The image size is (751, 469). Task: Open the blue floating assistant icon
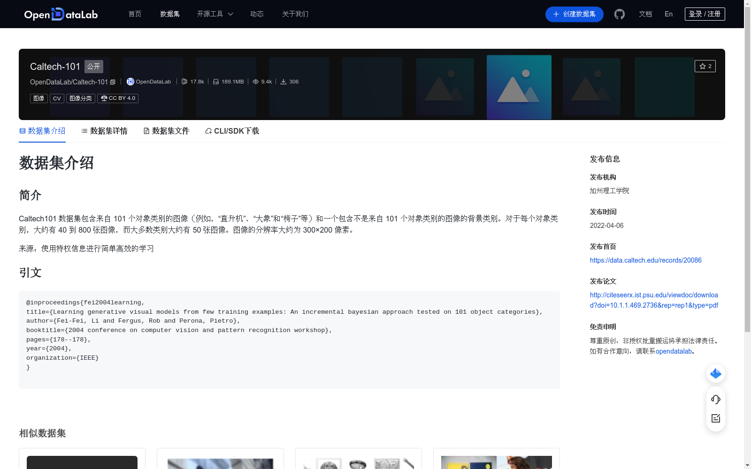(716, 373)
